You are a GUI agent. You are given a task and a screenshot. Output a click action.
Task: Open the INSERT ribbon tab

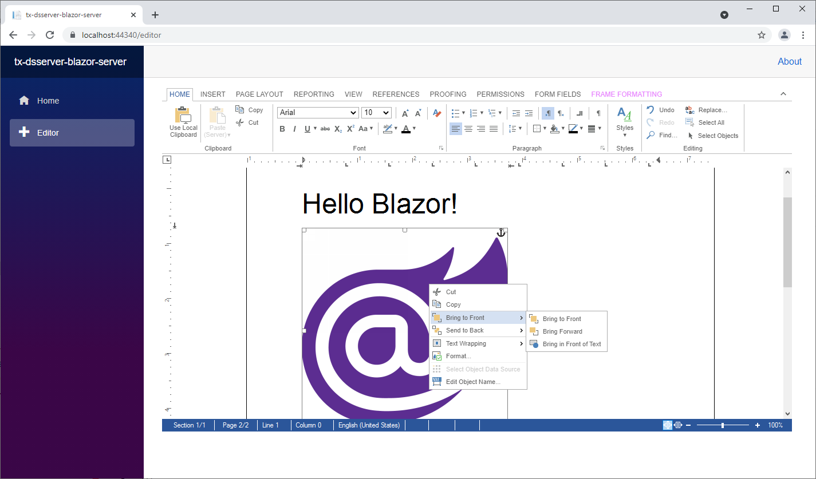[213, 94]
